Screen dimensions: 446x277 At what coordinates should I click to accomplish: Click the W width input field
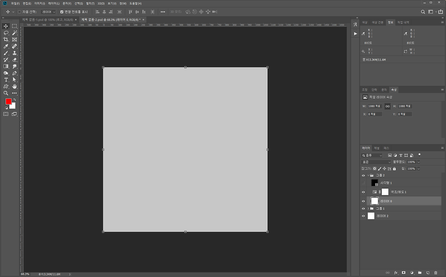[x=375, y=106]
